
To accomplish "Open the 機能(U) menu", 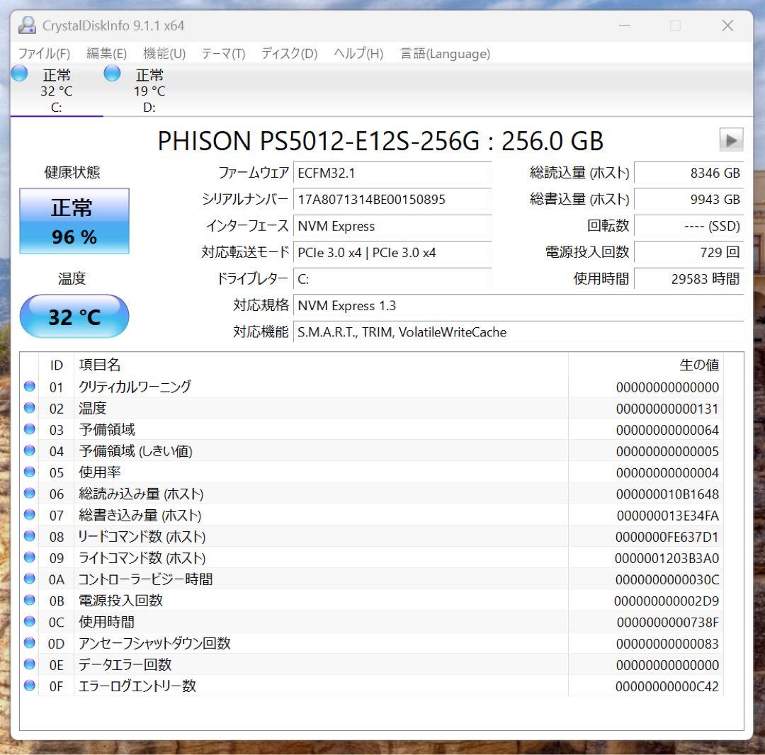I will (x=164, y=54).
